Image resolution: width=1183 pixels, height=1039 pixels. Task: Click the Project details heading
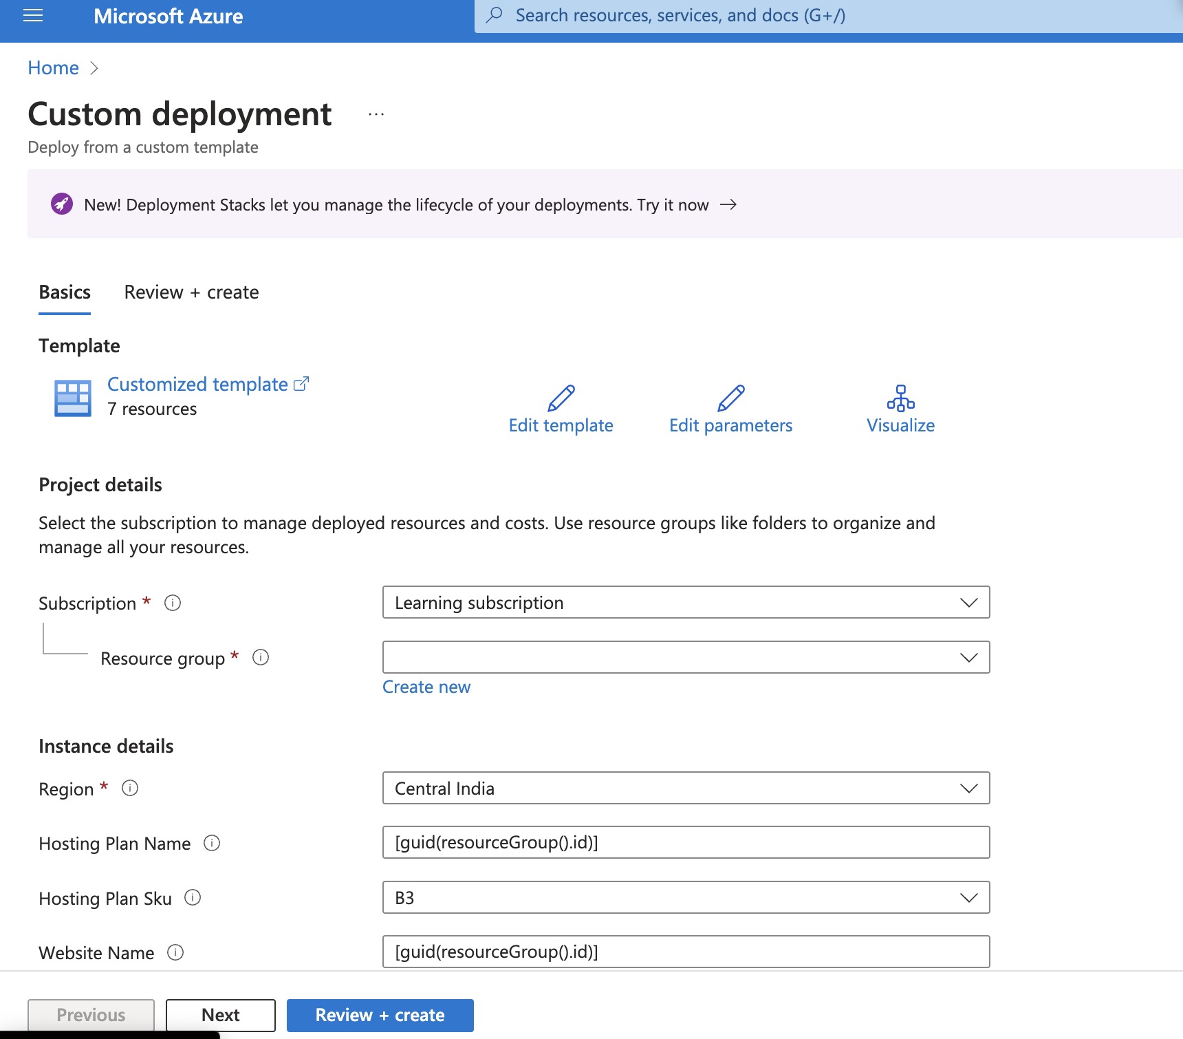click(x=100, y=484)
